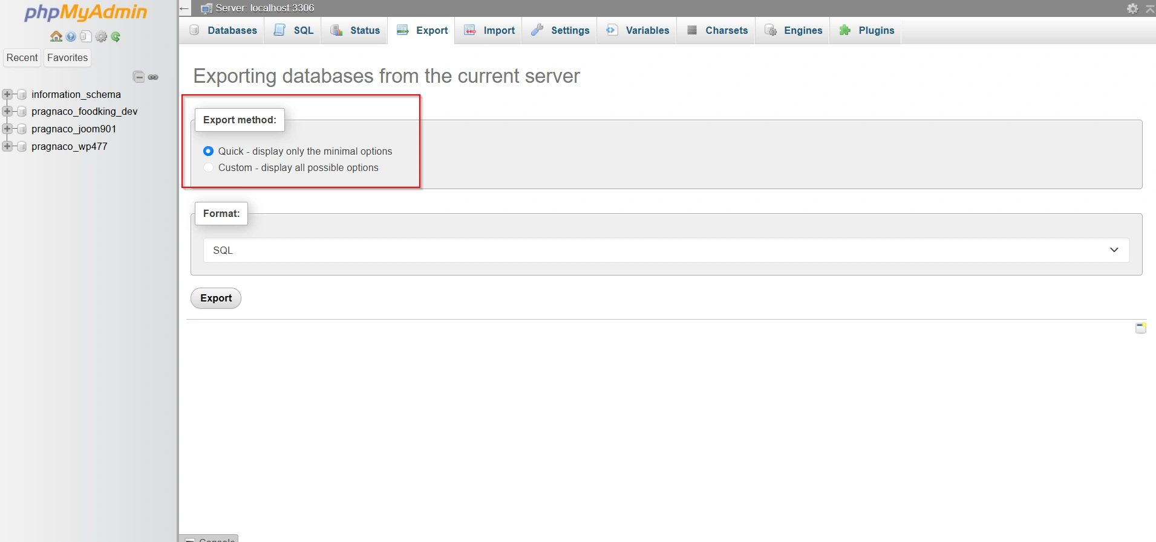Click the pragnaco_wp477 database cylinder icon
Viewport: 1156px width, 542px height.
click(x=22, y=146)
